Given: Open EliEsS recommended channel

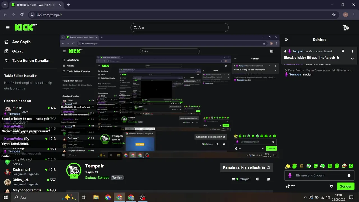Looking at the screenshot, I should 30,110.
